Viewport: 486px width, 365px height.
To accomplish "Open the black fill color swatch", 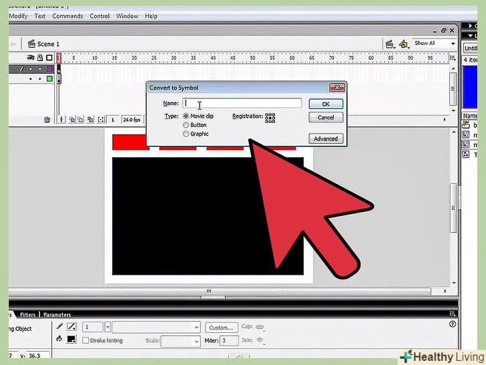I will (71, 340).
